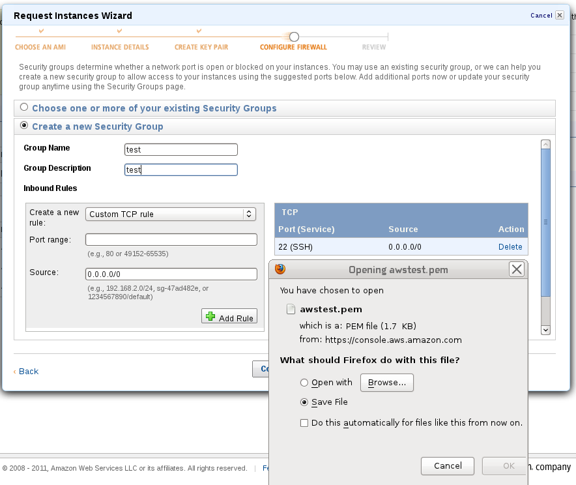The height and width of the screenshot is (485, 576).
Task: Click the https://console.aws.amazon.com source text
Action: 394,340
